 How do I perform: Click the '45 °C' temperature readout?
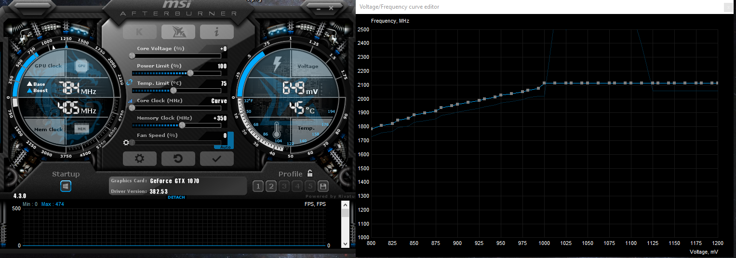[x=302, y=108]
